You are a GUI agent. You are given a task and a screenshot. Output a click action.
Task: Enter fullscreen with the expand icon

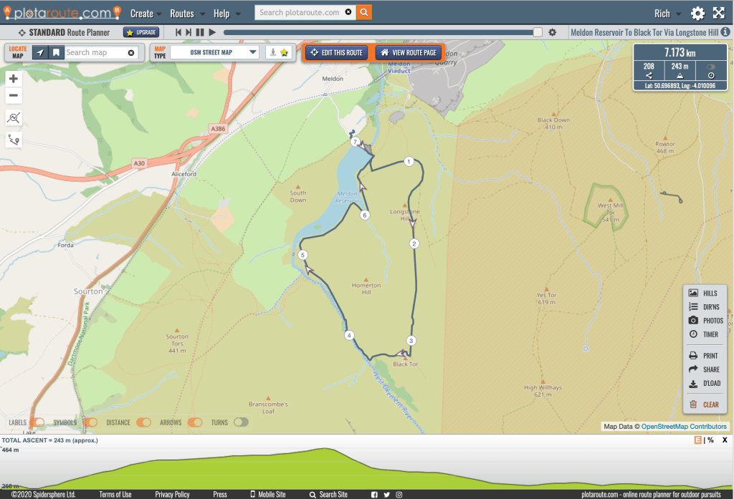(718, 14)
